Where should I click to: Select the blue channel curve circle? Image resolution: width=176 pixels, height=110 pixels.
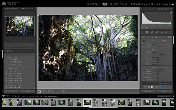(x=160, y=87)
